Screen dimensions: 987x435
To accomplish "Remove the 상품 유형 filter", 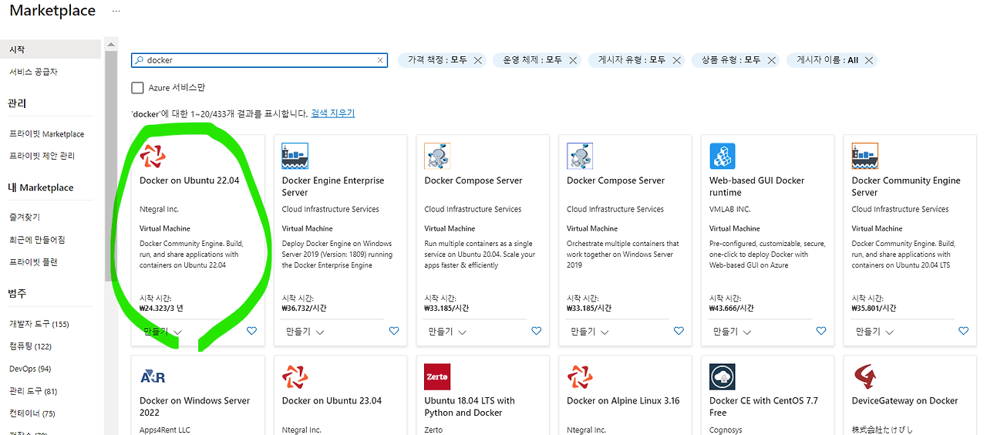I will pos(771,60).
